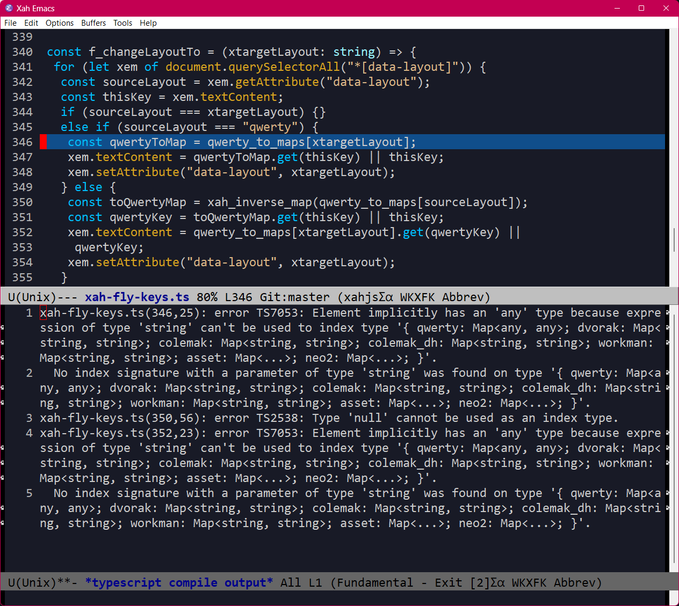Click (xahjs major mode indicator

358,297
